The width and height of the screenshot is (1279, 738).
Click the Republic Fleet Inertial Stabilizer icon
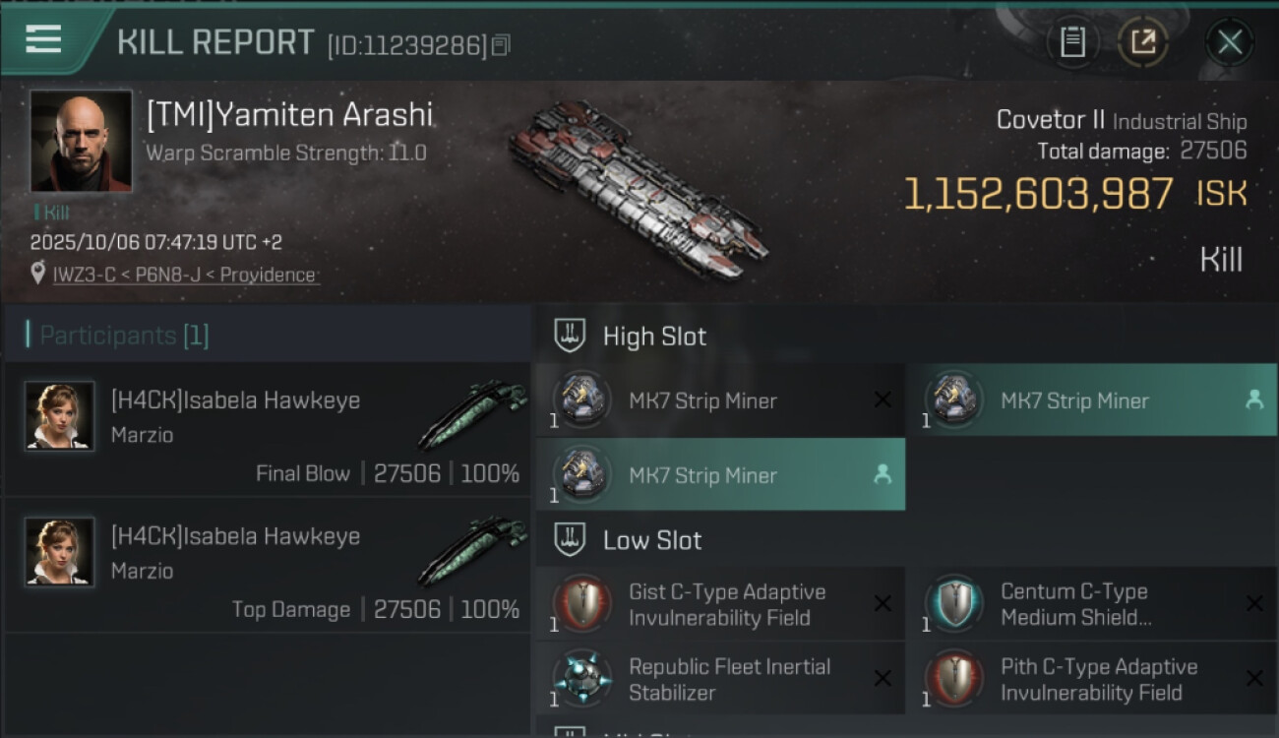582,678
